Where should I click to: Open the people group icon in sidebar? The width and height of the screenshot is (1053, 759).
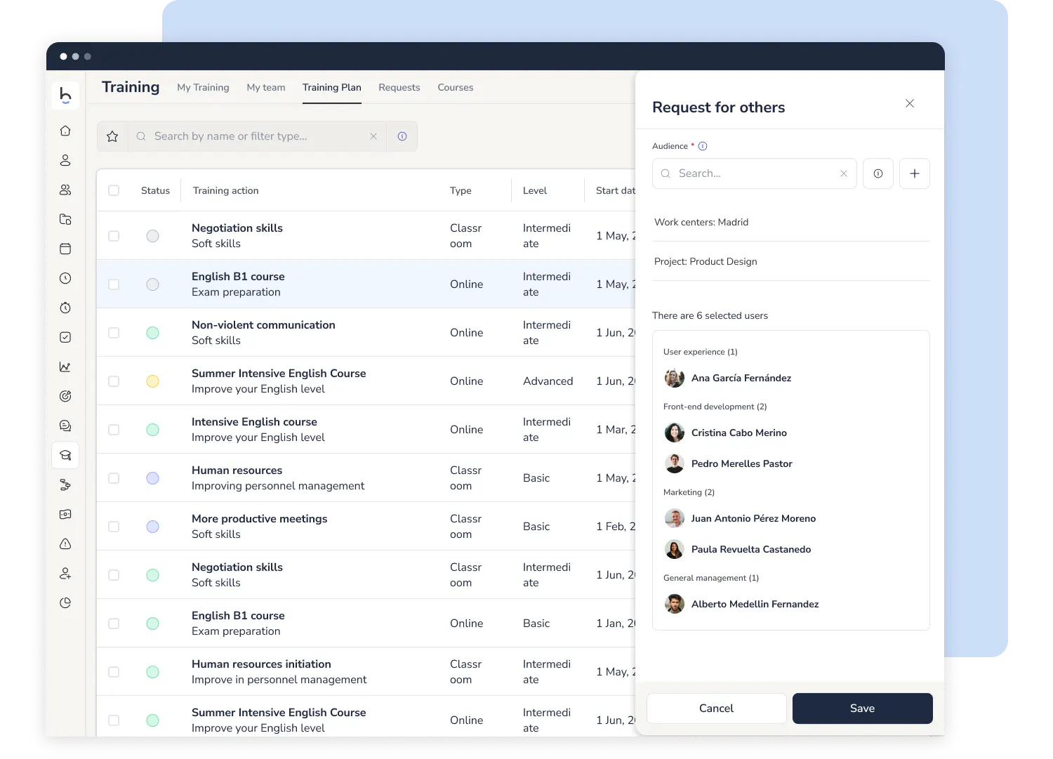tap(65, 190)
